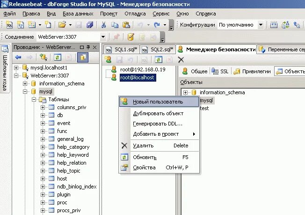Image resolution: width=305 pixels, height=215 pixels.
Task: Click the black X delete icon in Security Manager
Action: [181, 60]
